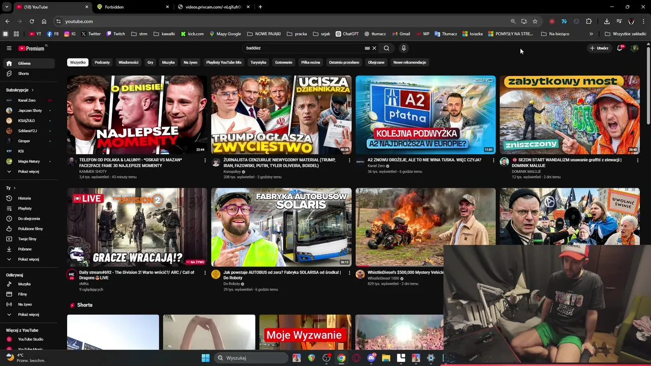Viewport: 651px width, 366px height.
Task: Open the account avatar menu
Action: [634, 48]
